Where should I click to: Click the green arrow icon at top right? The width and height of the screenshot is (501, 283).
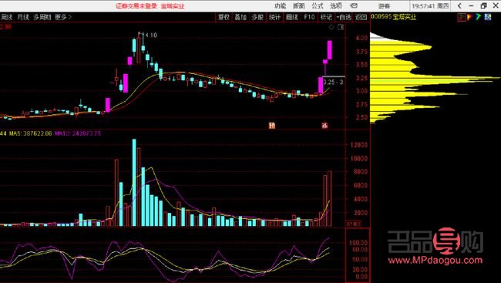click(478, 17)
